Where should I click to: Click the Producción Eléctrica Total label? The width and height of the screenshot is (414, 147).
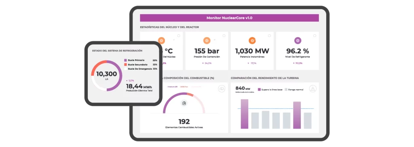coord(139,90)
